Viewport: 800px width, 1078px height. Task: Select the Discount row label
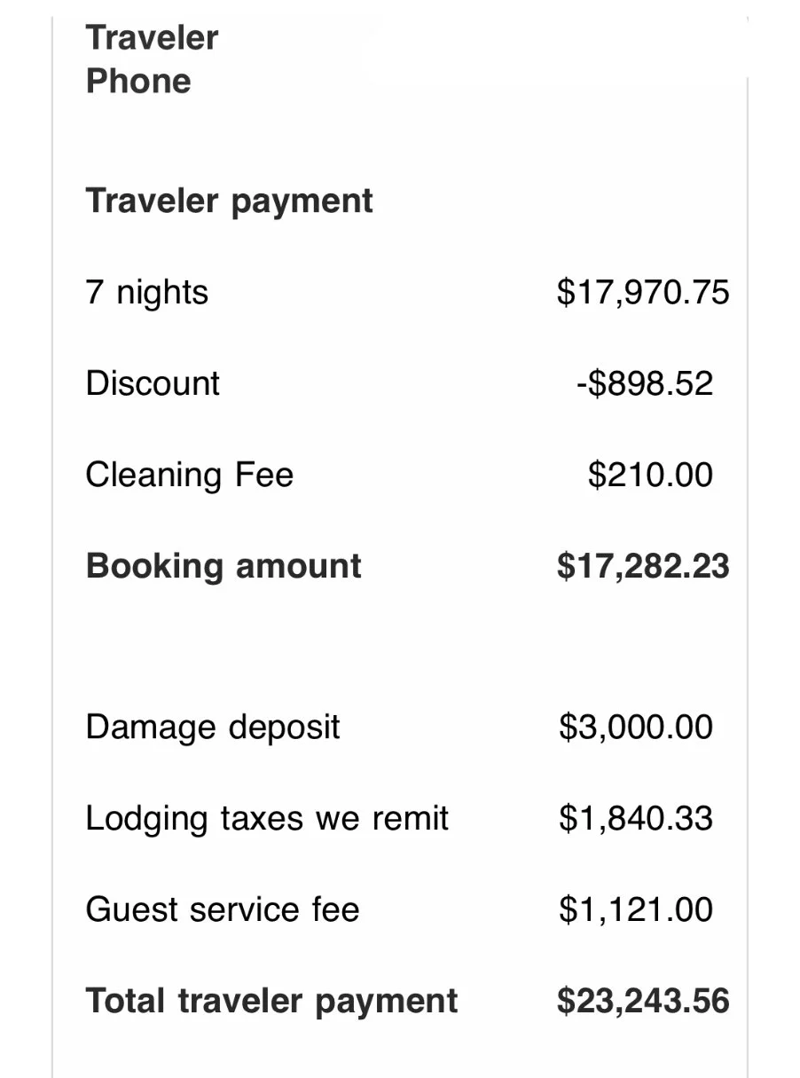[x=153, y=383]
